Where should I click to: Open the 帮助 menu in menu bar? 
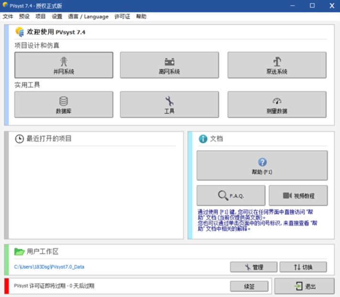pyautogui.click(x=141, y=16)
